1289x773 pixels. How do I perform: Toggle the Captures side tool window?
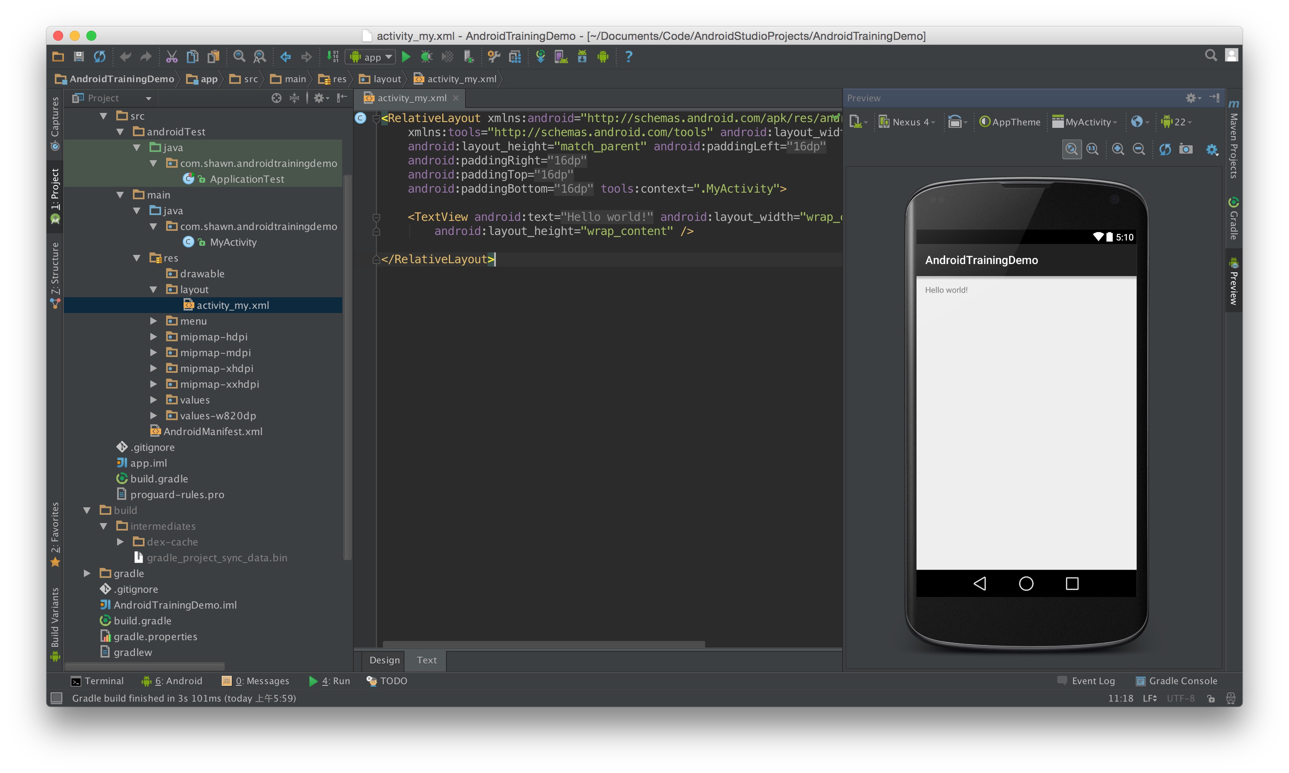point(55,123)
